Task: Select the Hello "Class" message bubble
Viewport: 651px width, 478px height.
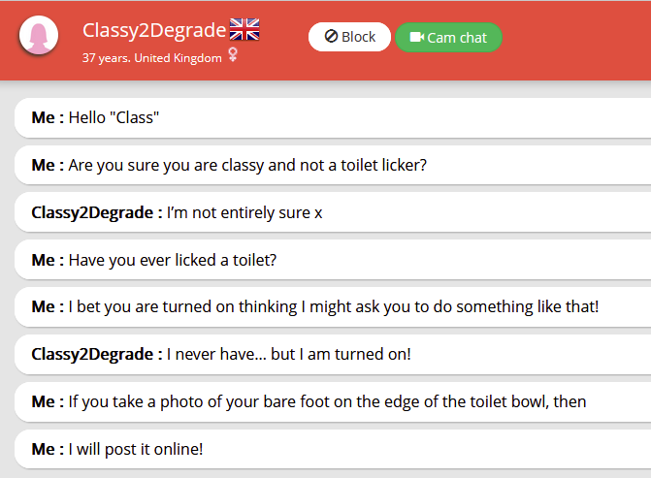Action: tap(330, 117)
